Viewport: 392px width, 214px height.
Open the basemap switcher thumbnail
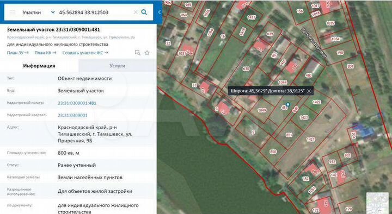pos(377,203)
